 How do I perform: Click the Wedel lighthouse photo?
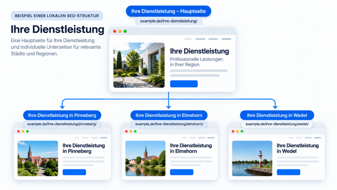(252, 158)
